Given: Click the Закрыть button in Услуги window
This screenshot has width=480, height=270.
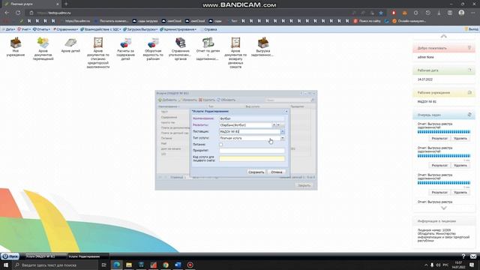Looking at the screenshot, I should pos(304,185).
